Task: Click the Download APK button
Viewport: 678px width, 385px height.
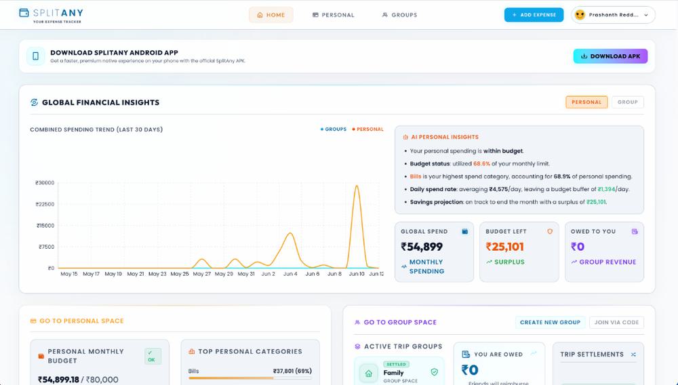Action: pyautogui.click(x=610, y=56)
